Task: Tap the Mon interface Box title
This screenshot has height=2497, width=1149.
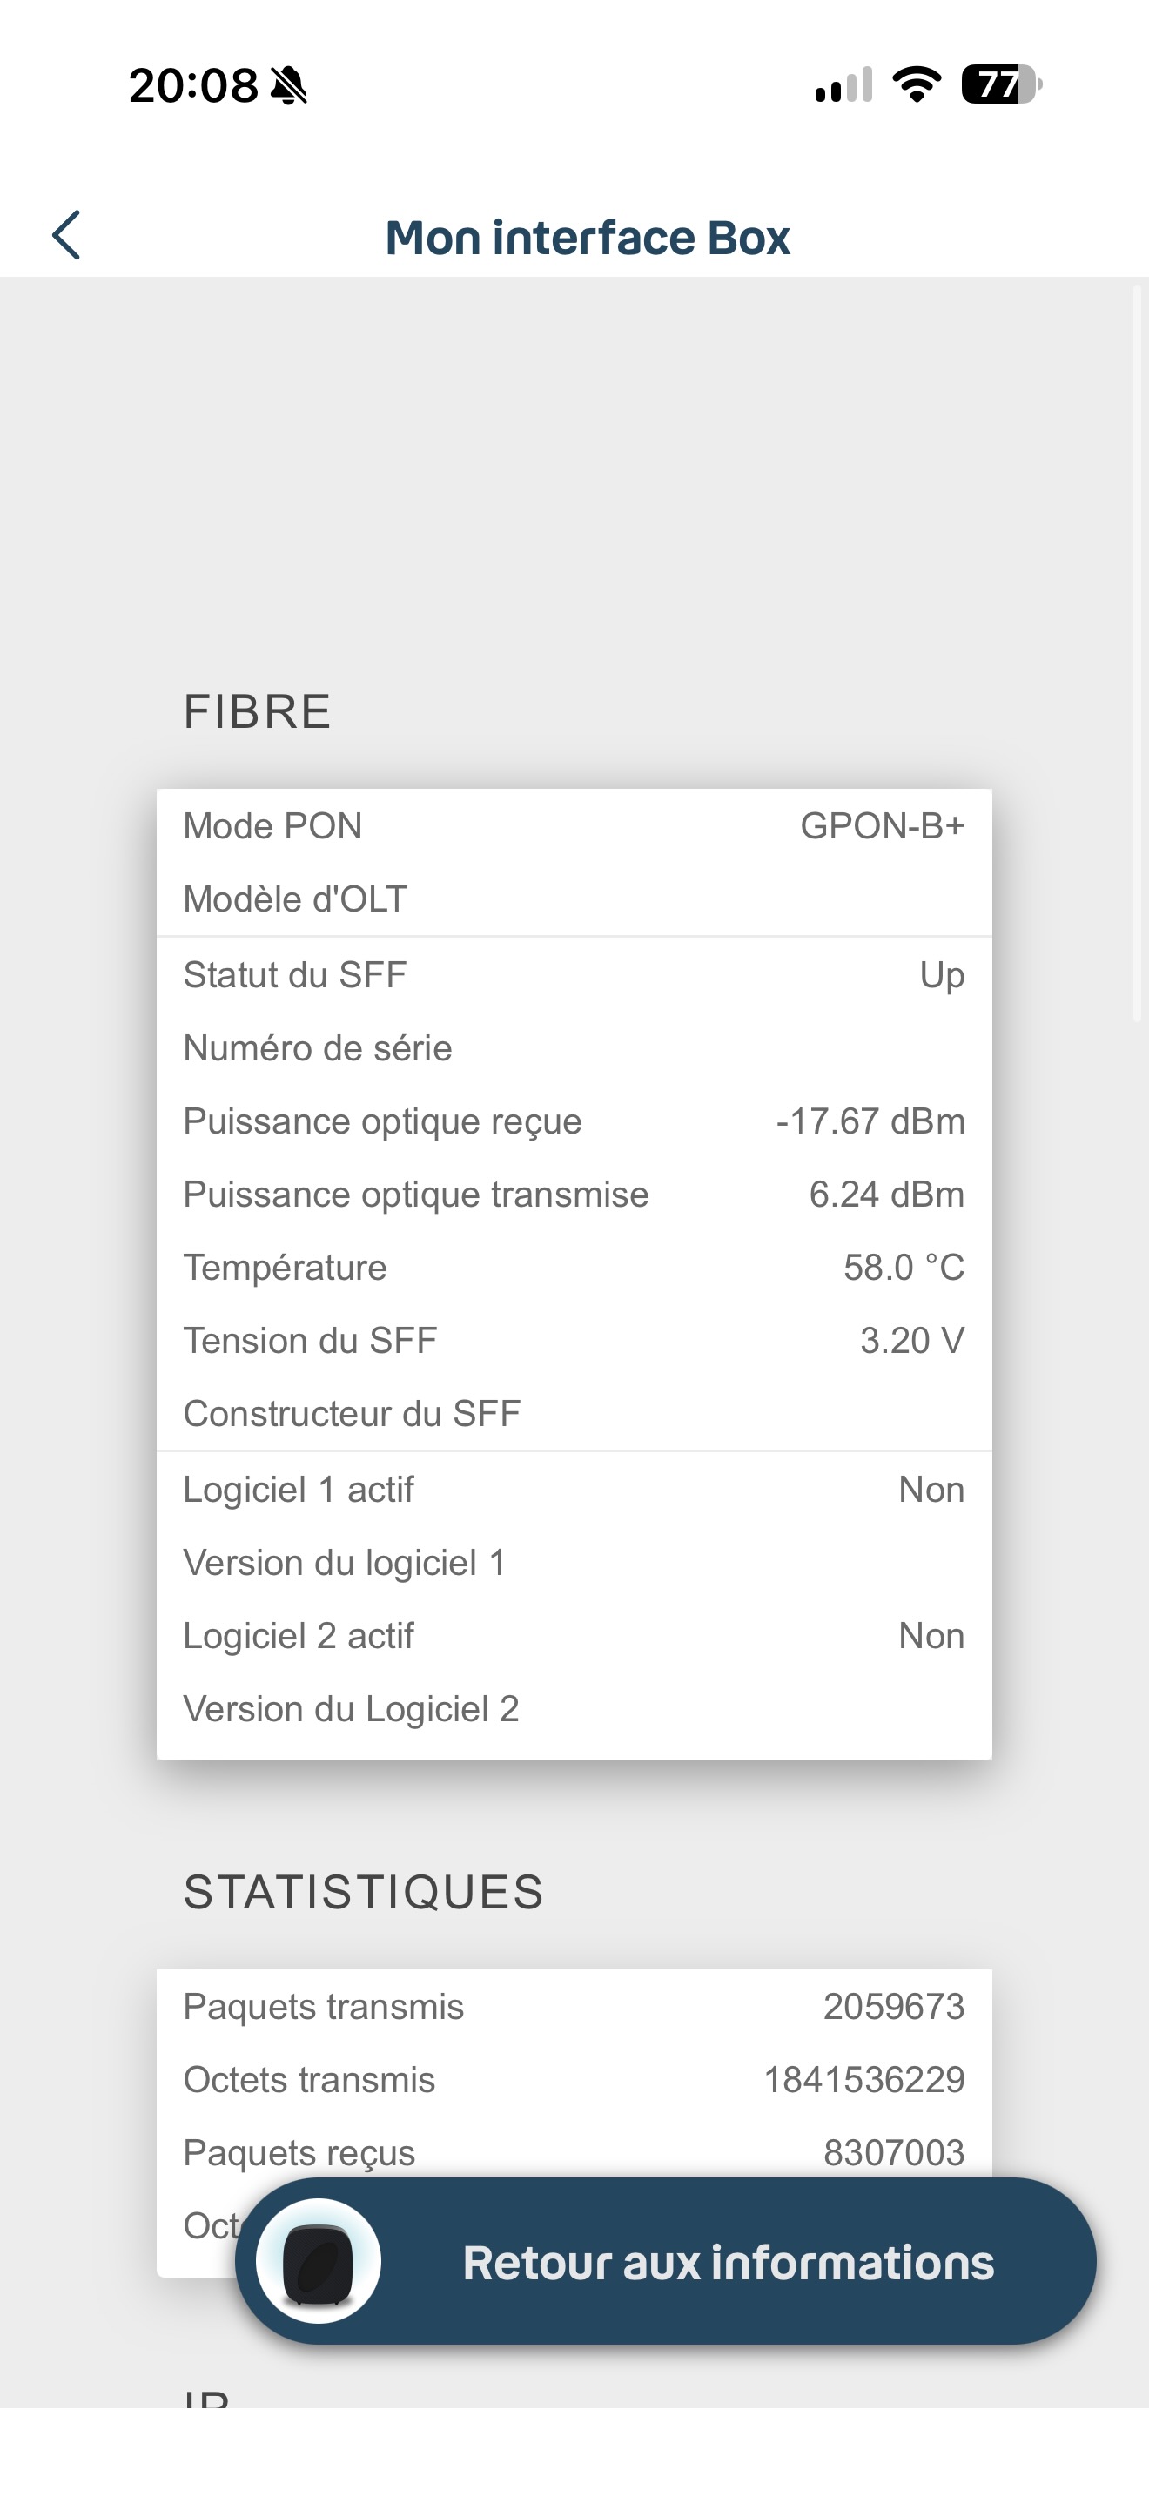Action: [x=588, y=238]
